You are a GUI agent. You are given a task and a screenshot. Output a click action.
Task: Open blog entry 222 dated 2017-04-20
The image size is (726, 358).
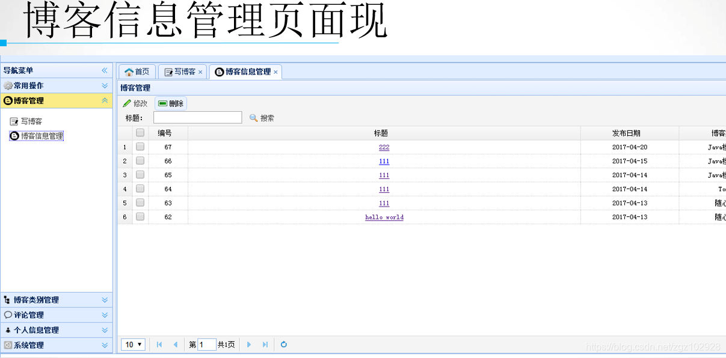pyautogui.click(x=384, y=147)
